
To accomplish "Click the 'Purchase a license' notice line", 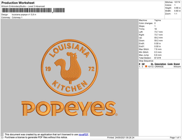I will (x=36, y=137).
